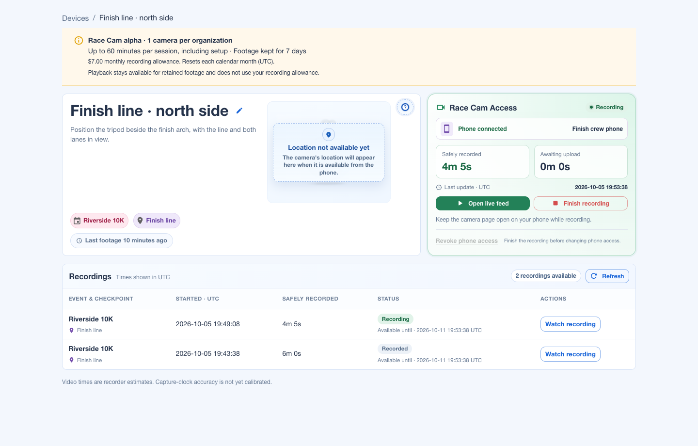The height and width of the screenshot is (446, 698).
Task: Click the pencil edit icon beside the title
Action: [x=239, y=111]
